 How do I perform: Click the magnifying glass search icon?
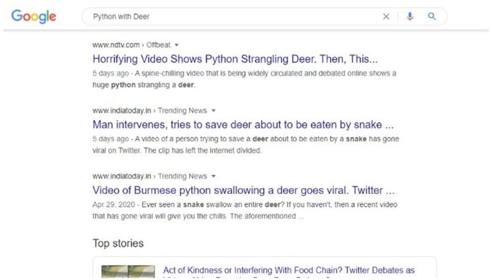point(432,16)
